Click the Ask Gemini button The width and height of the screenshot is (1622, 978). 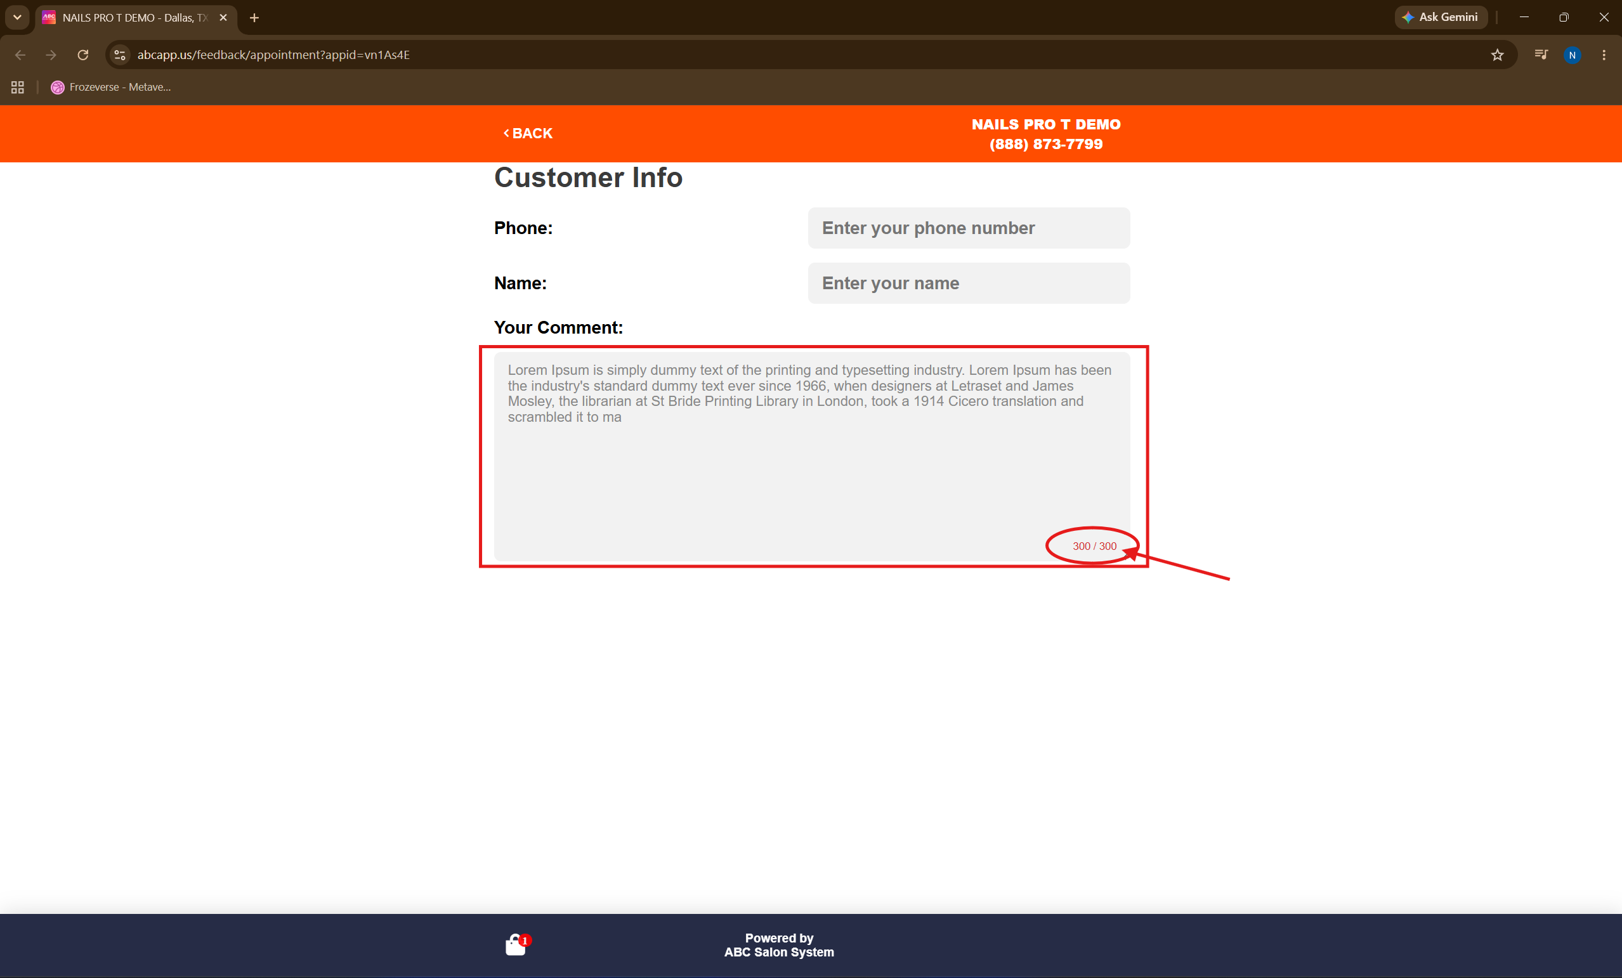pos(1441,17)
